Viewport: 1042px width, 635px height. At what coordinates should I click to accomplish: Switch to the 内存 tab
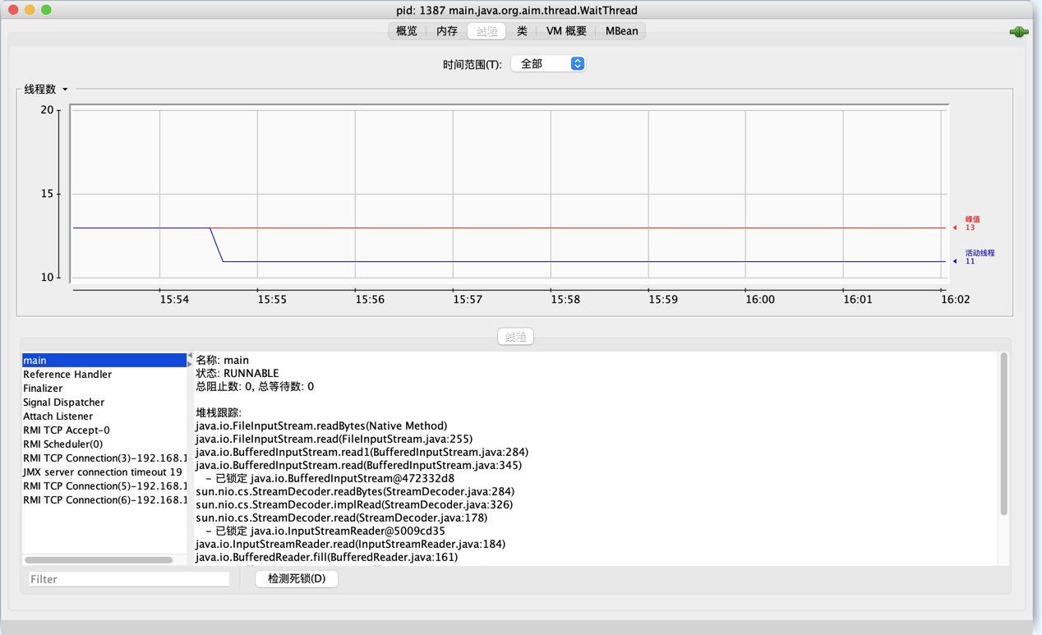point(447,31)
